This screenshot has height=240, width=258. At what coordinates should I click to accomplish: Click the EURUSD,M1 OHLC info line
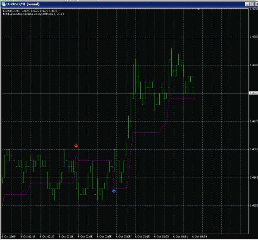coord(30,11)
